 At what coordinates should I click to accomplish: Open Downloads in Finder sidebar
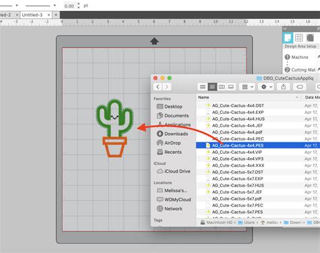point(172,134)
